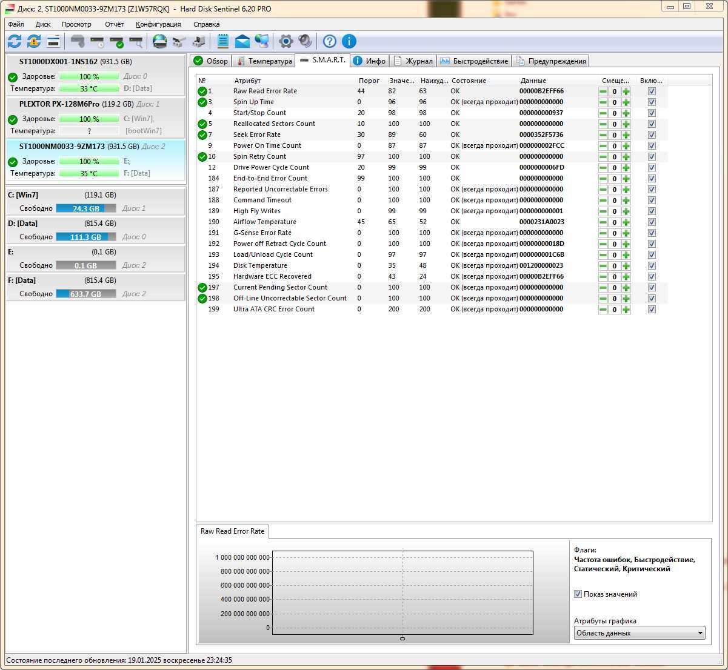The height and width of the screenshot is (670, 728).
Task: Uncheck enable box for Start/Stop Count
Action: click(x=652, y=113)
